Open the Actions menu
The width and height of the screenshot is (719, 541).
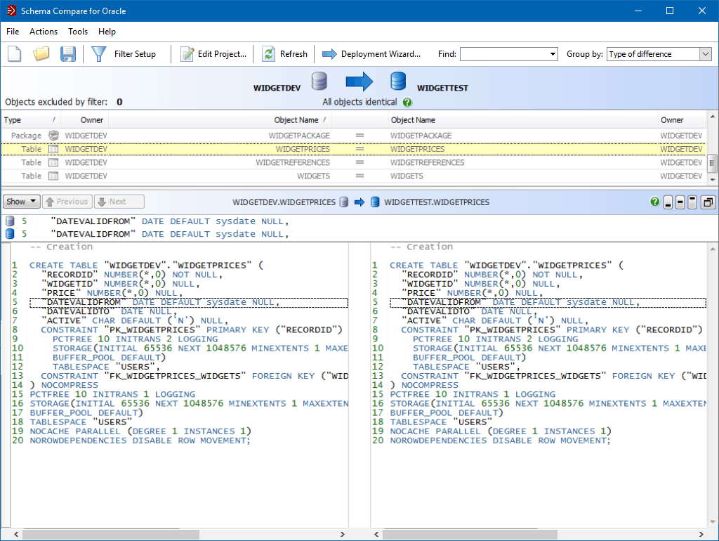[43, 31]
